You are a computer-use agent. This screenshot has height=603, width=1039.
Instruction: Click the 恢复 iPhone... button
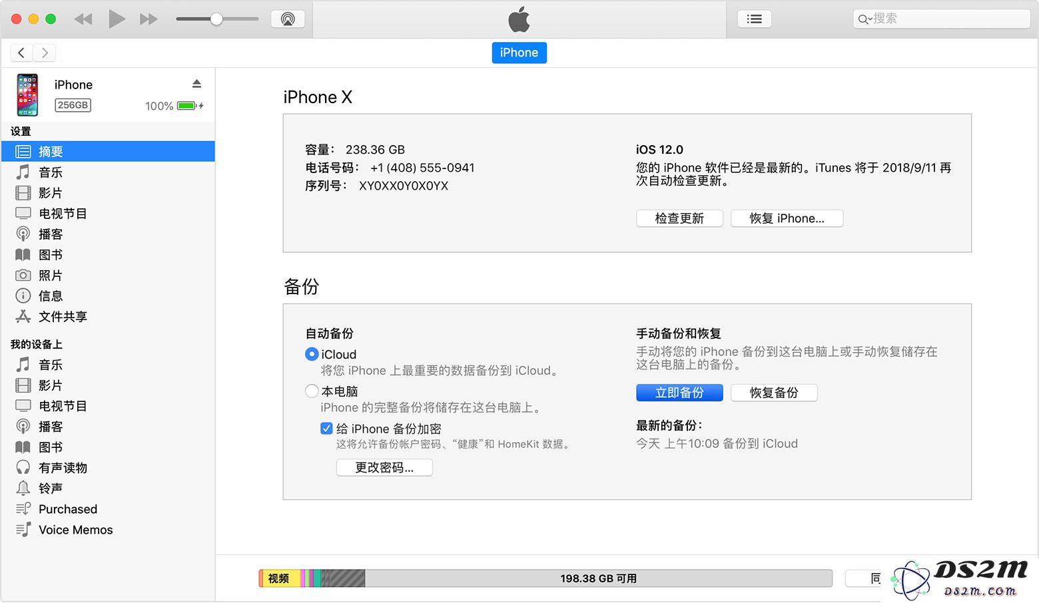click(787, 218)
